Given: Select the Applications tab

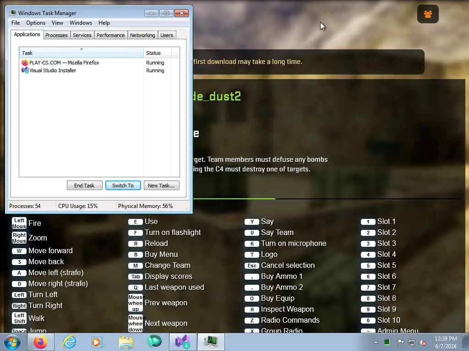Looking at the screenshot, I should point(27,34).
